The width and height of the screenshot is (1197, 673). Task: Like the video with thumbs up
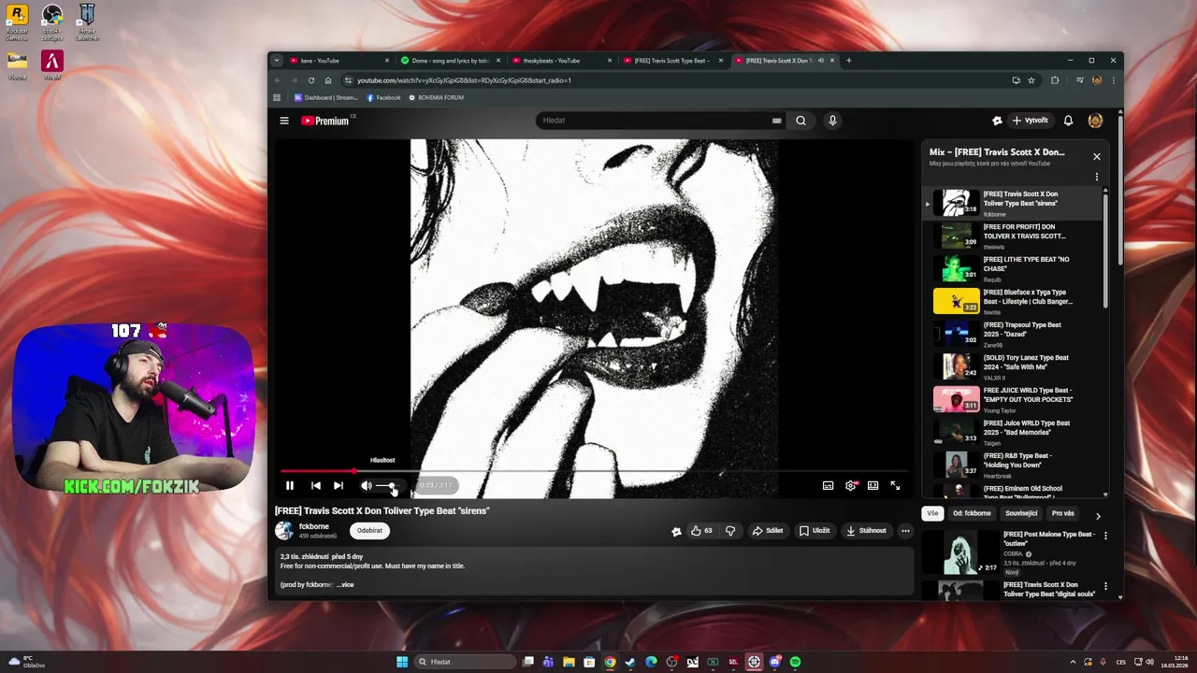(x=701, y=531)
